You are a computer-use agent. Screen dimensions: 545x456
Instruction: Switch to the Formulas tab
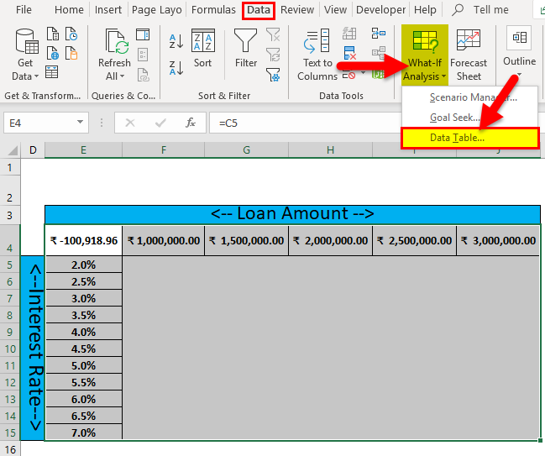tap(213, 10)
